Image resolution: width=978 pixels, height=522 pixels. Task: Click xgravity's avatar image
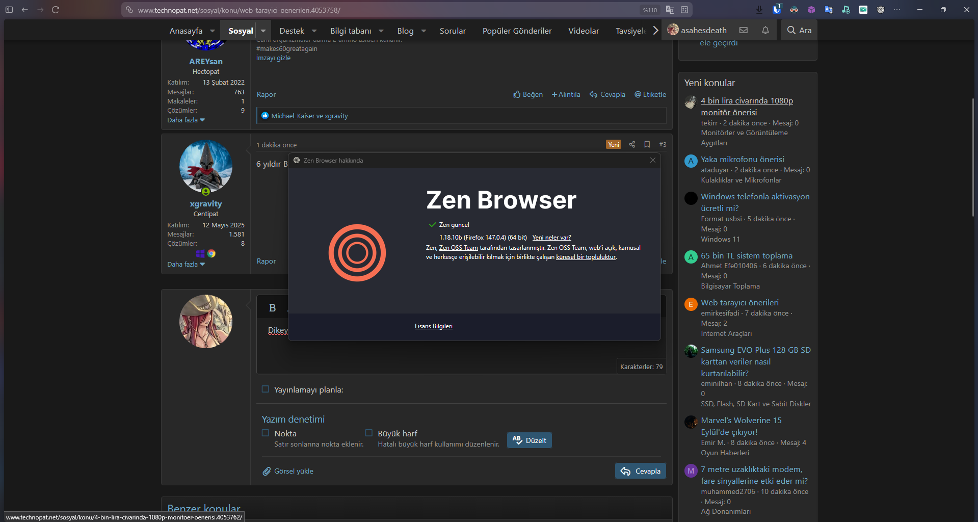tap(206, 167)
